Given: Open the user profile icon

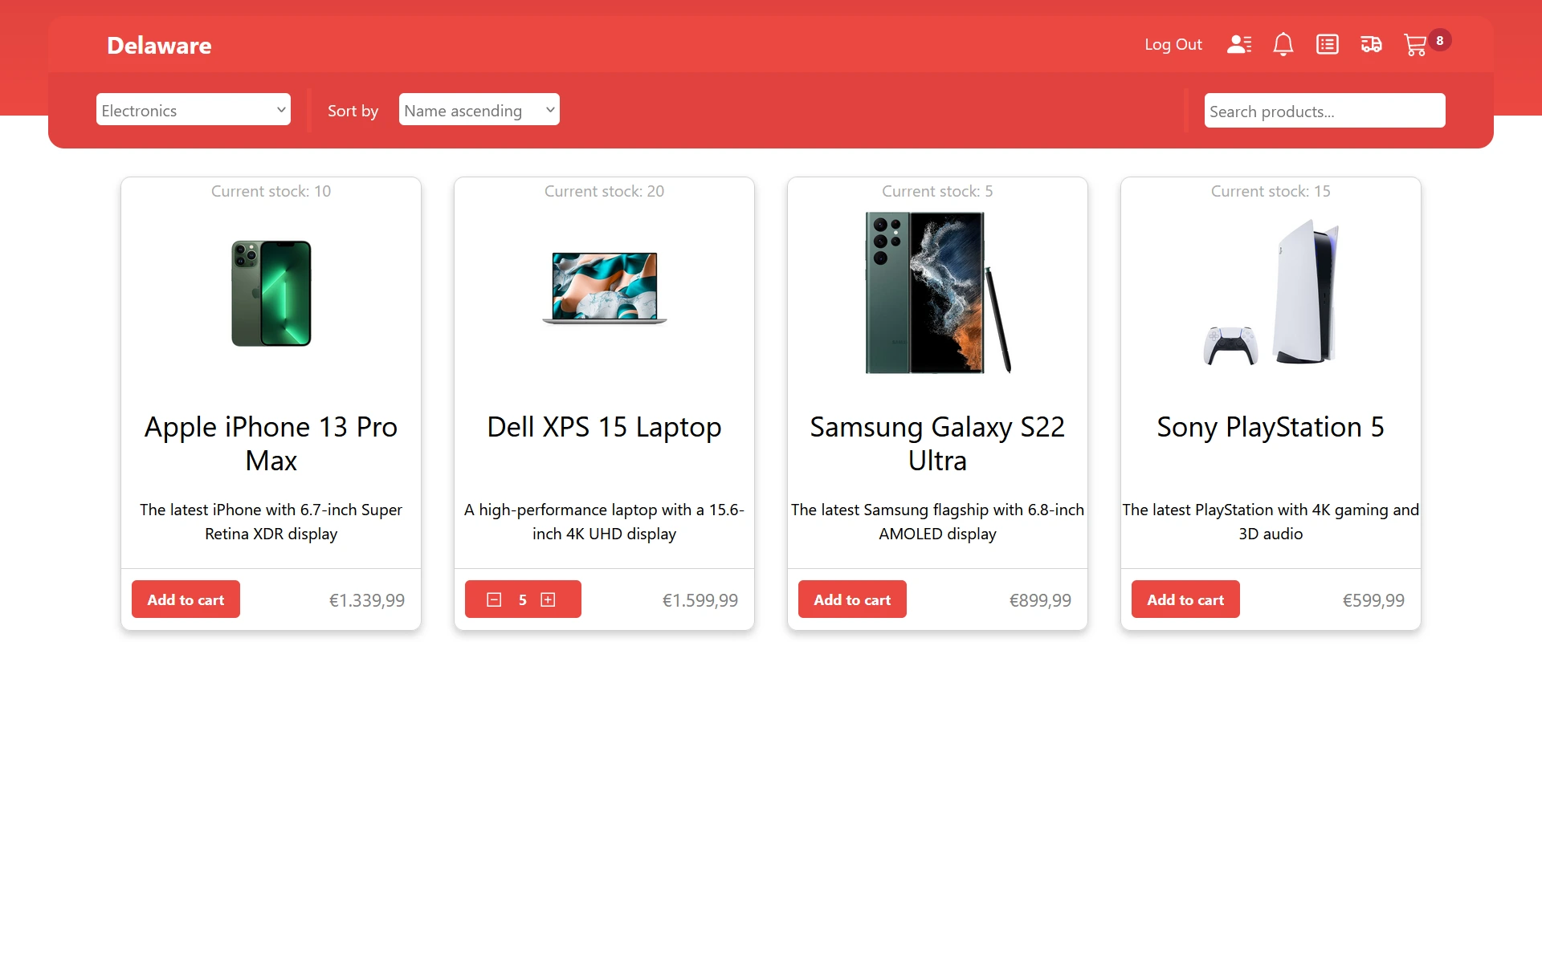Looking at the screenshot, I should pyautogui.click(x=1239, y=44).
